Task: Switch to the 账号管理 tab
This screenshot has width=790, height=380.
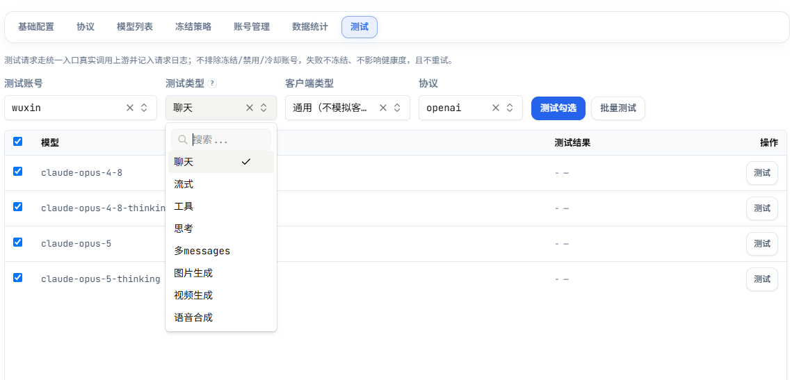Action: pos(252,27)
